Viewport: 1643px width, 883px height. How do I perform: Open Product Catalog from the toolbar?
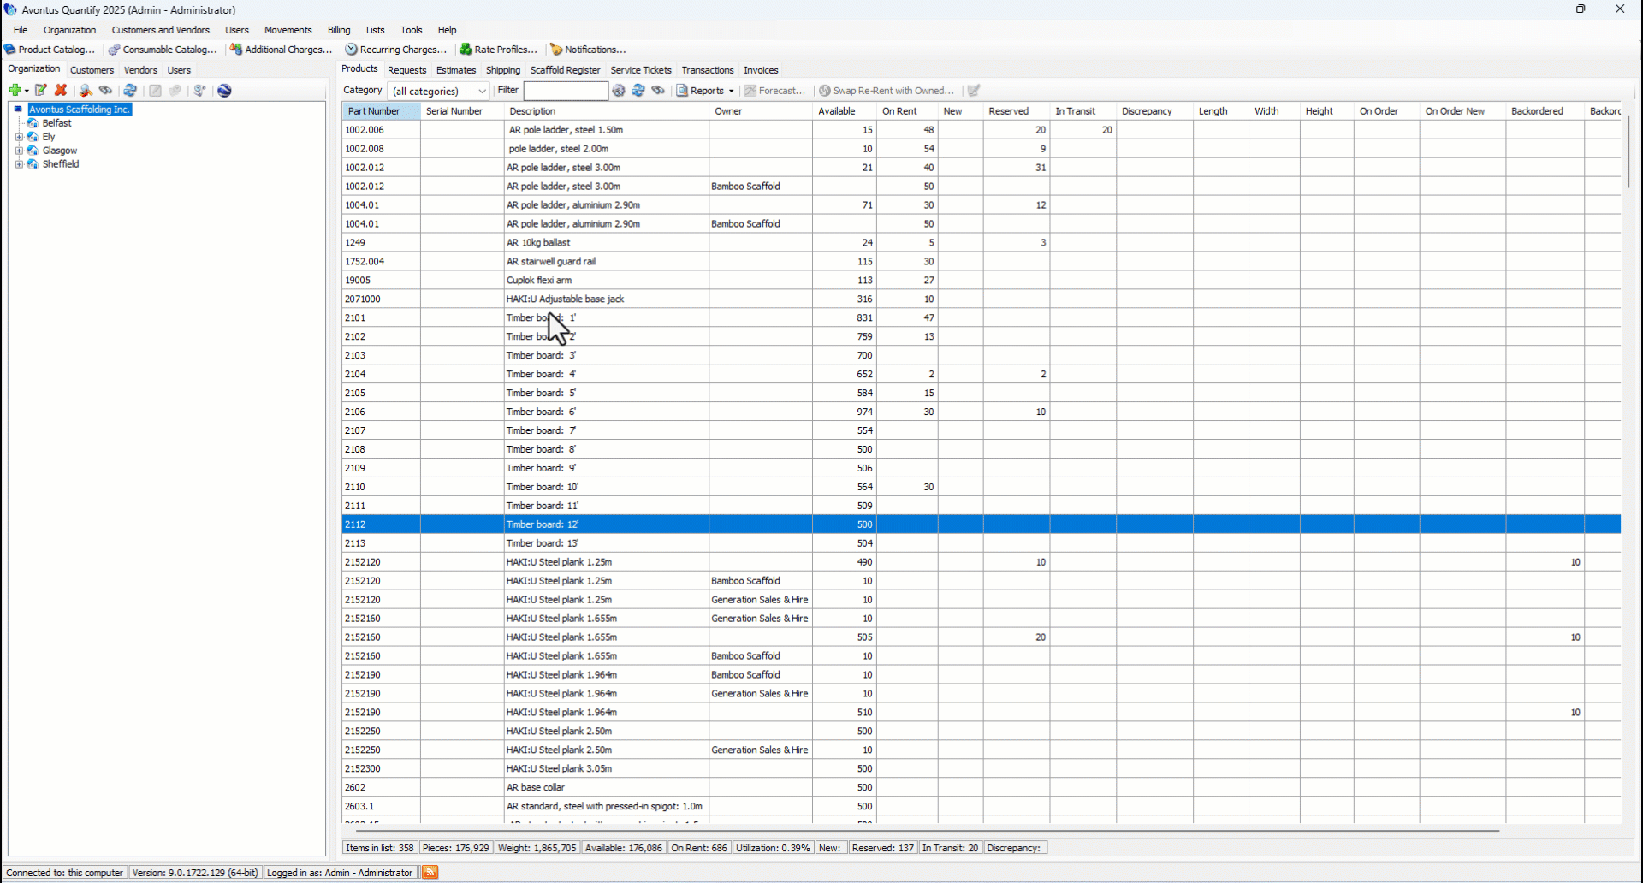point(50,50)
